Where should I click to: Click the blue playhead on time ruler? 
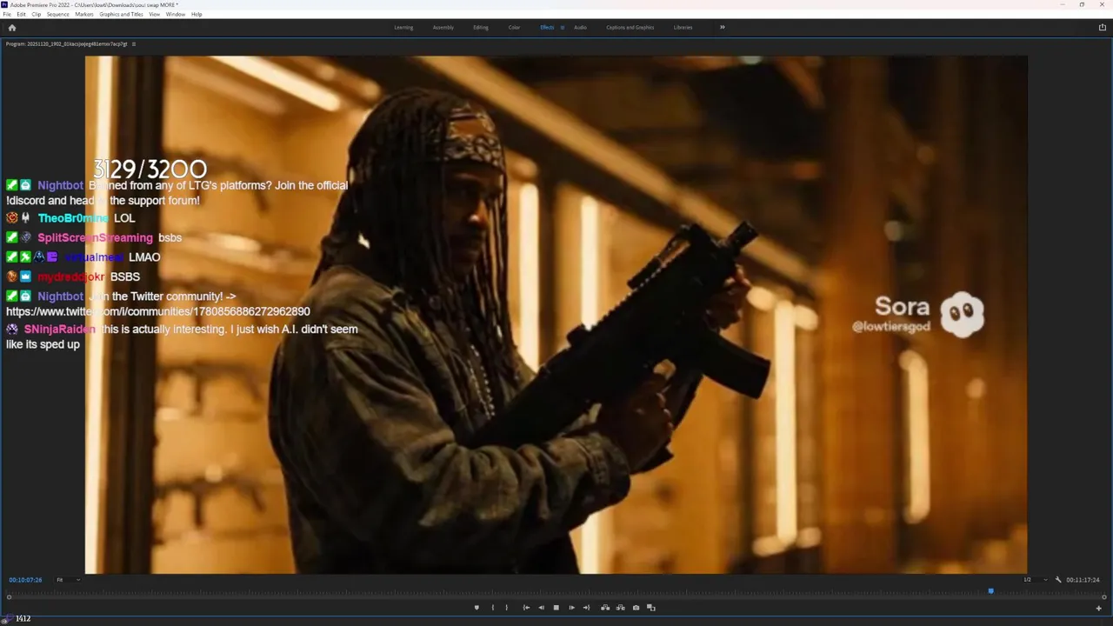click(x=990, y=591)
